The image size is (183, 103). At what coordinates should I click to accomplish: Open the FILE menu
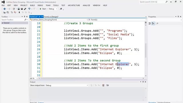tap(3, 5)
